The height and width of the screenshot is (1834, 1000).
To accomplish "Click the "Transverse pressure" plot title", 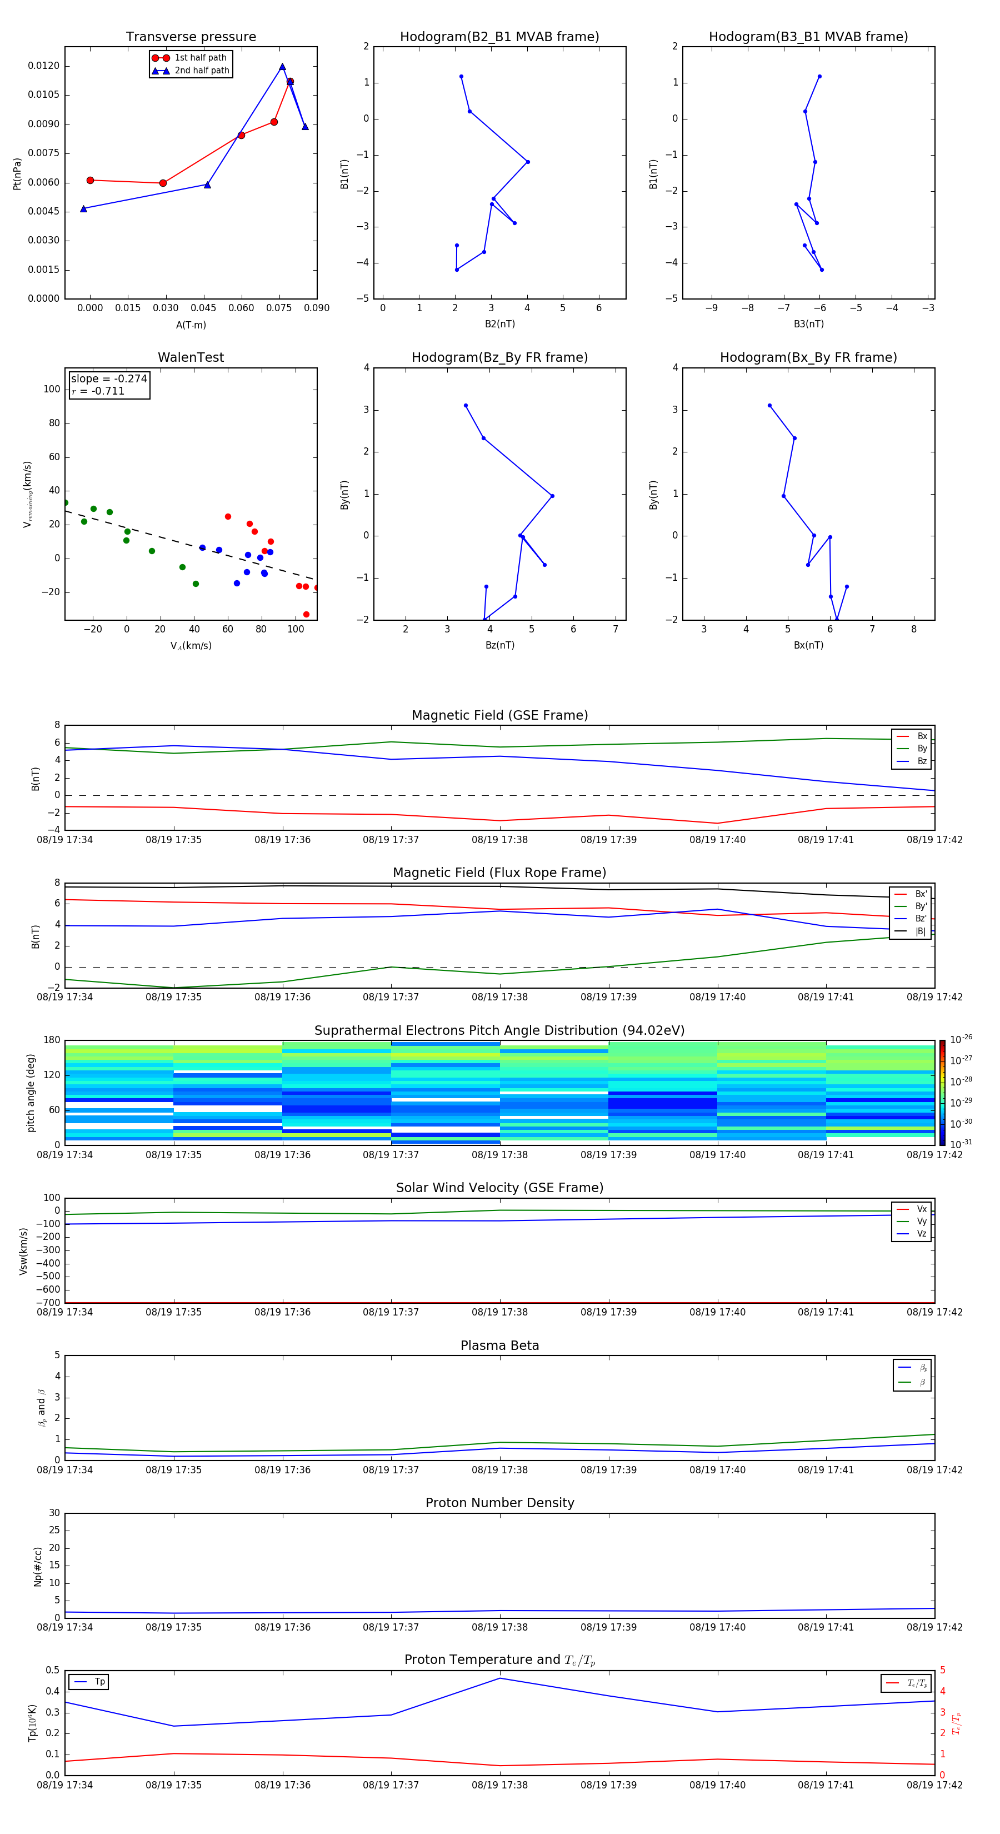I will tap(191, 37).
